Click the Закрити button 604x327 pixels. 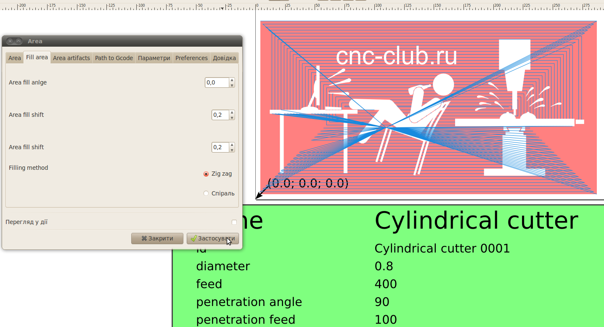tap(157, 238)
